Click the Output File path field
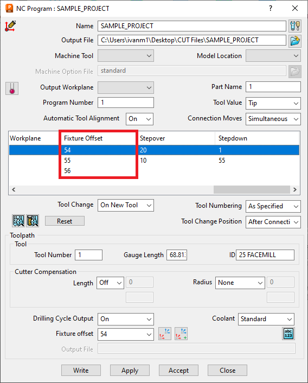308x383 pixels. 192,40
